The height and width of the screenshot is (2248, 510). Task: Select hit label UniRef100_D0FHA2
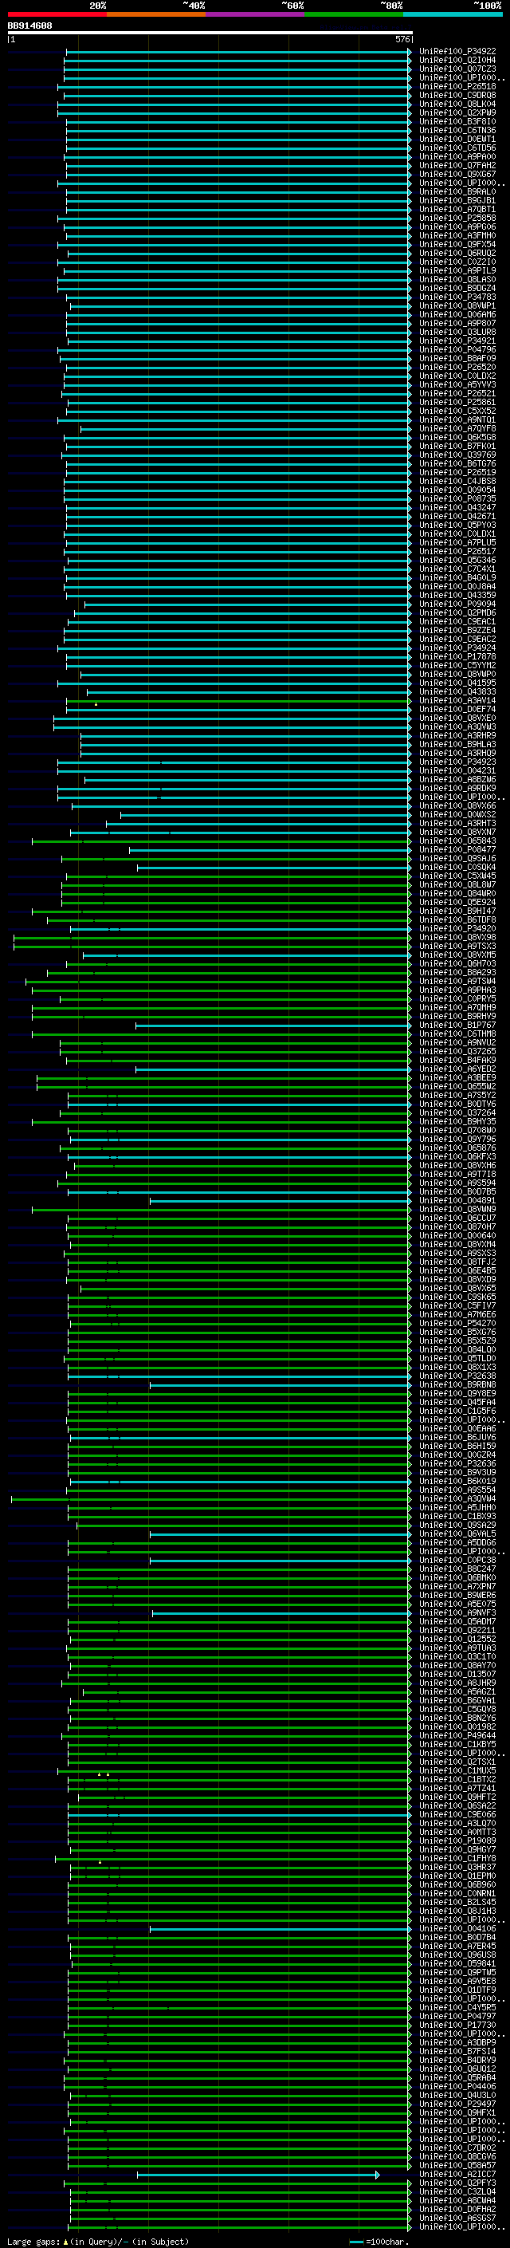(457, 2210)
